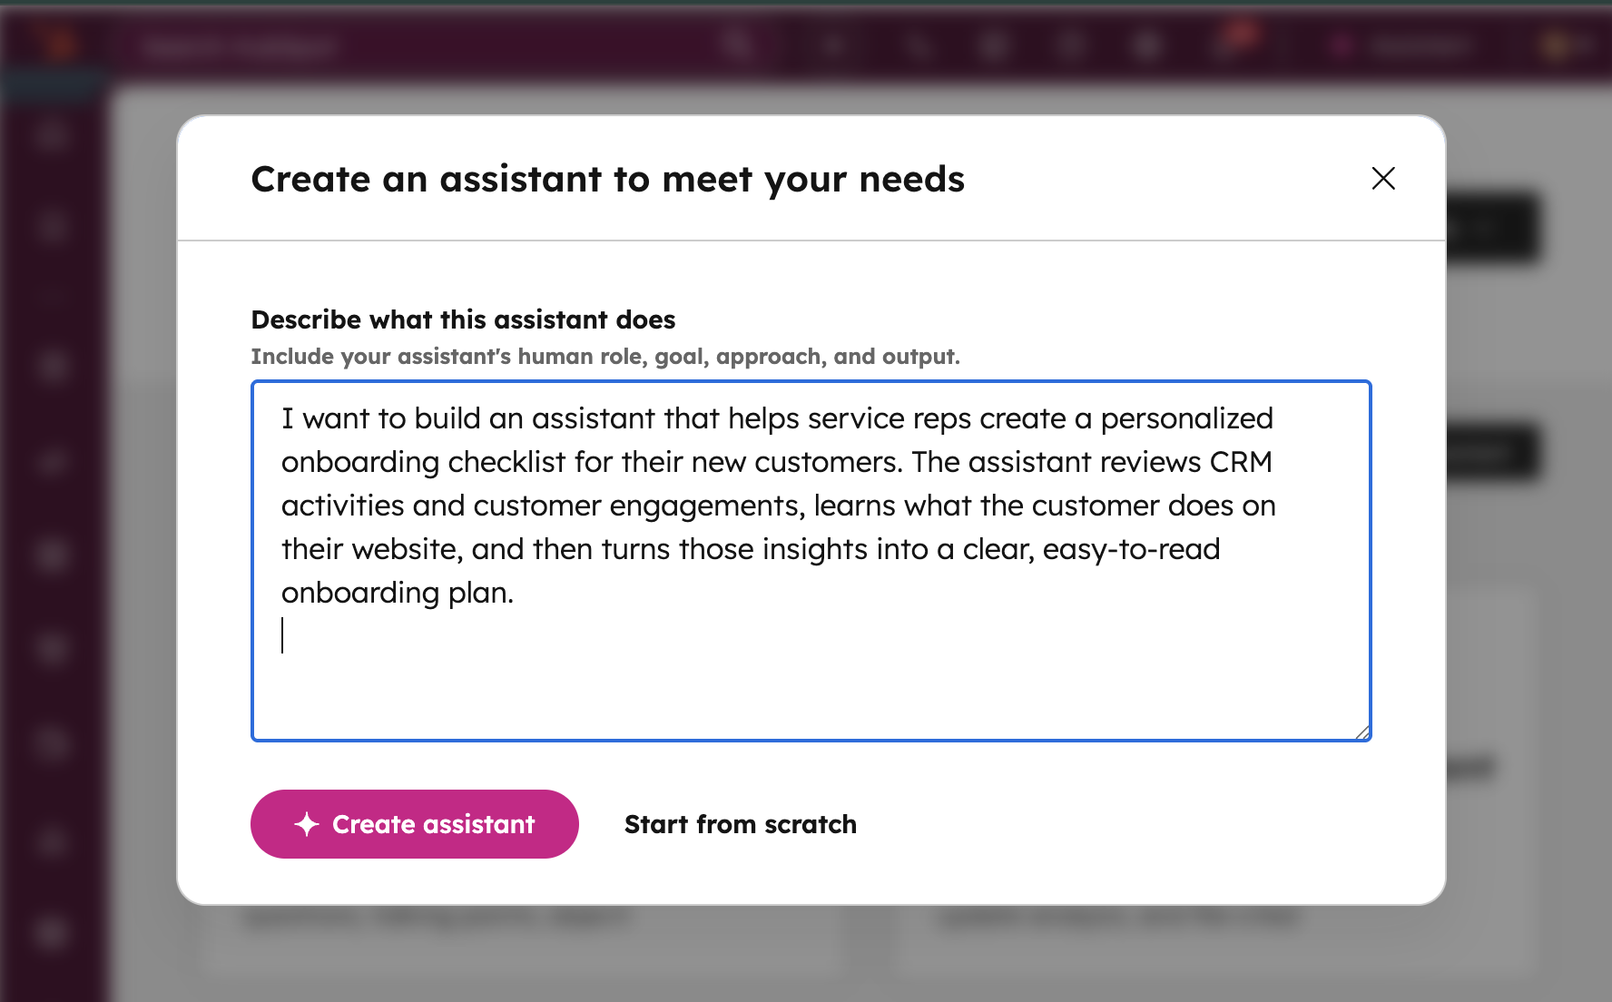Open notifications icon with the red badge

pos(1233,42)
